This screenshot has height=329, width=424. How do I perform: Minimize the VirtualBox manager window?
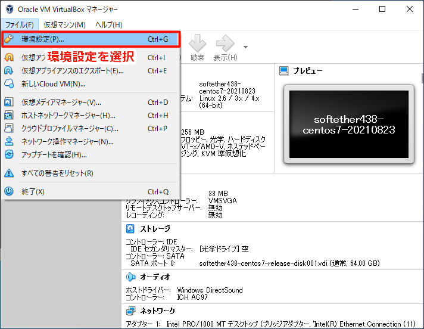tap(356, 9)
